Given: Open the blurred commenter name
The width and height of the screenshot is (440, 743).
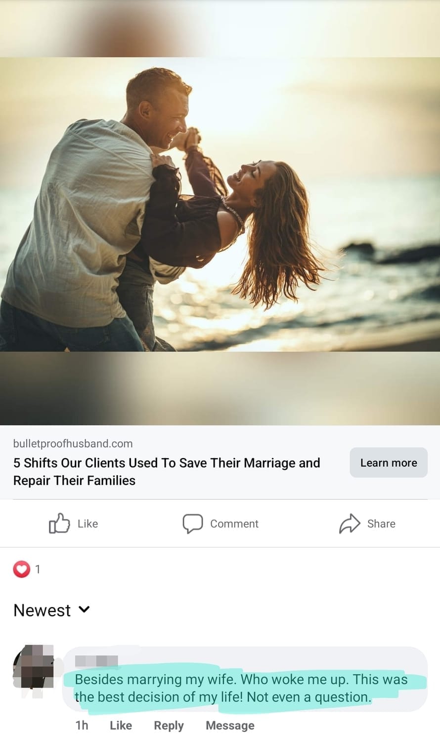Looking at the screenshot, I should (96, 660).
